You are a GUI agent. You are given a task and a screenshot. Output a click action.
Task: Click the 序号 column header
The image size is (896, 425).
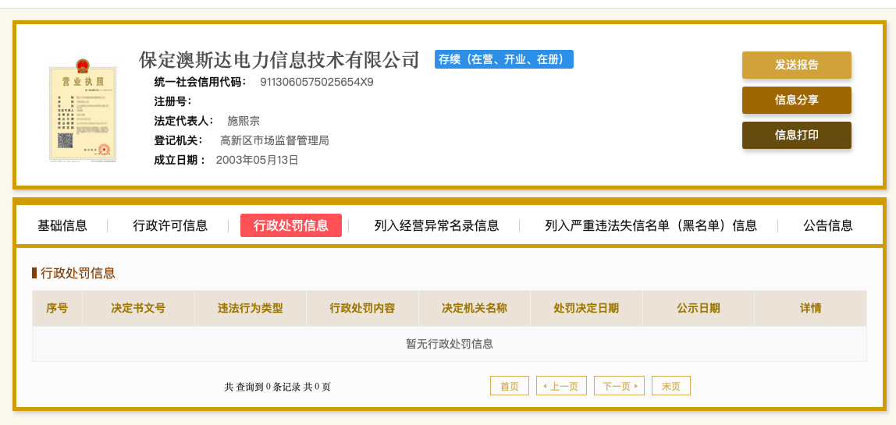point(57,309)
